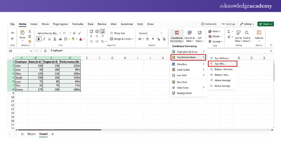Click the green Share button
The width and height of the screenshot is (281, 148).
265,24
